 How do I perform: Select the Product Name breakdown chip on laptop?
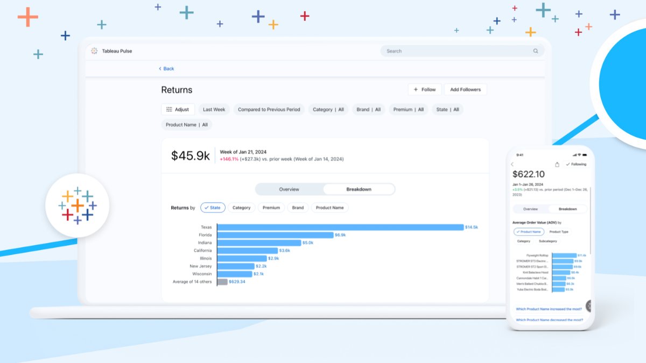pyautogui.click(x=330, y=208)
